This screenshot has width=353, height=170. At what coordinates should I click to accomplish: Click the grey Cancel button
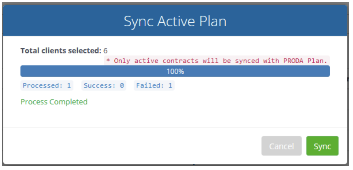[x=281, y=146]
